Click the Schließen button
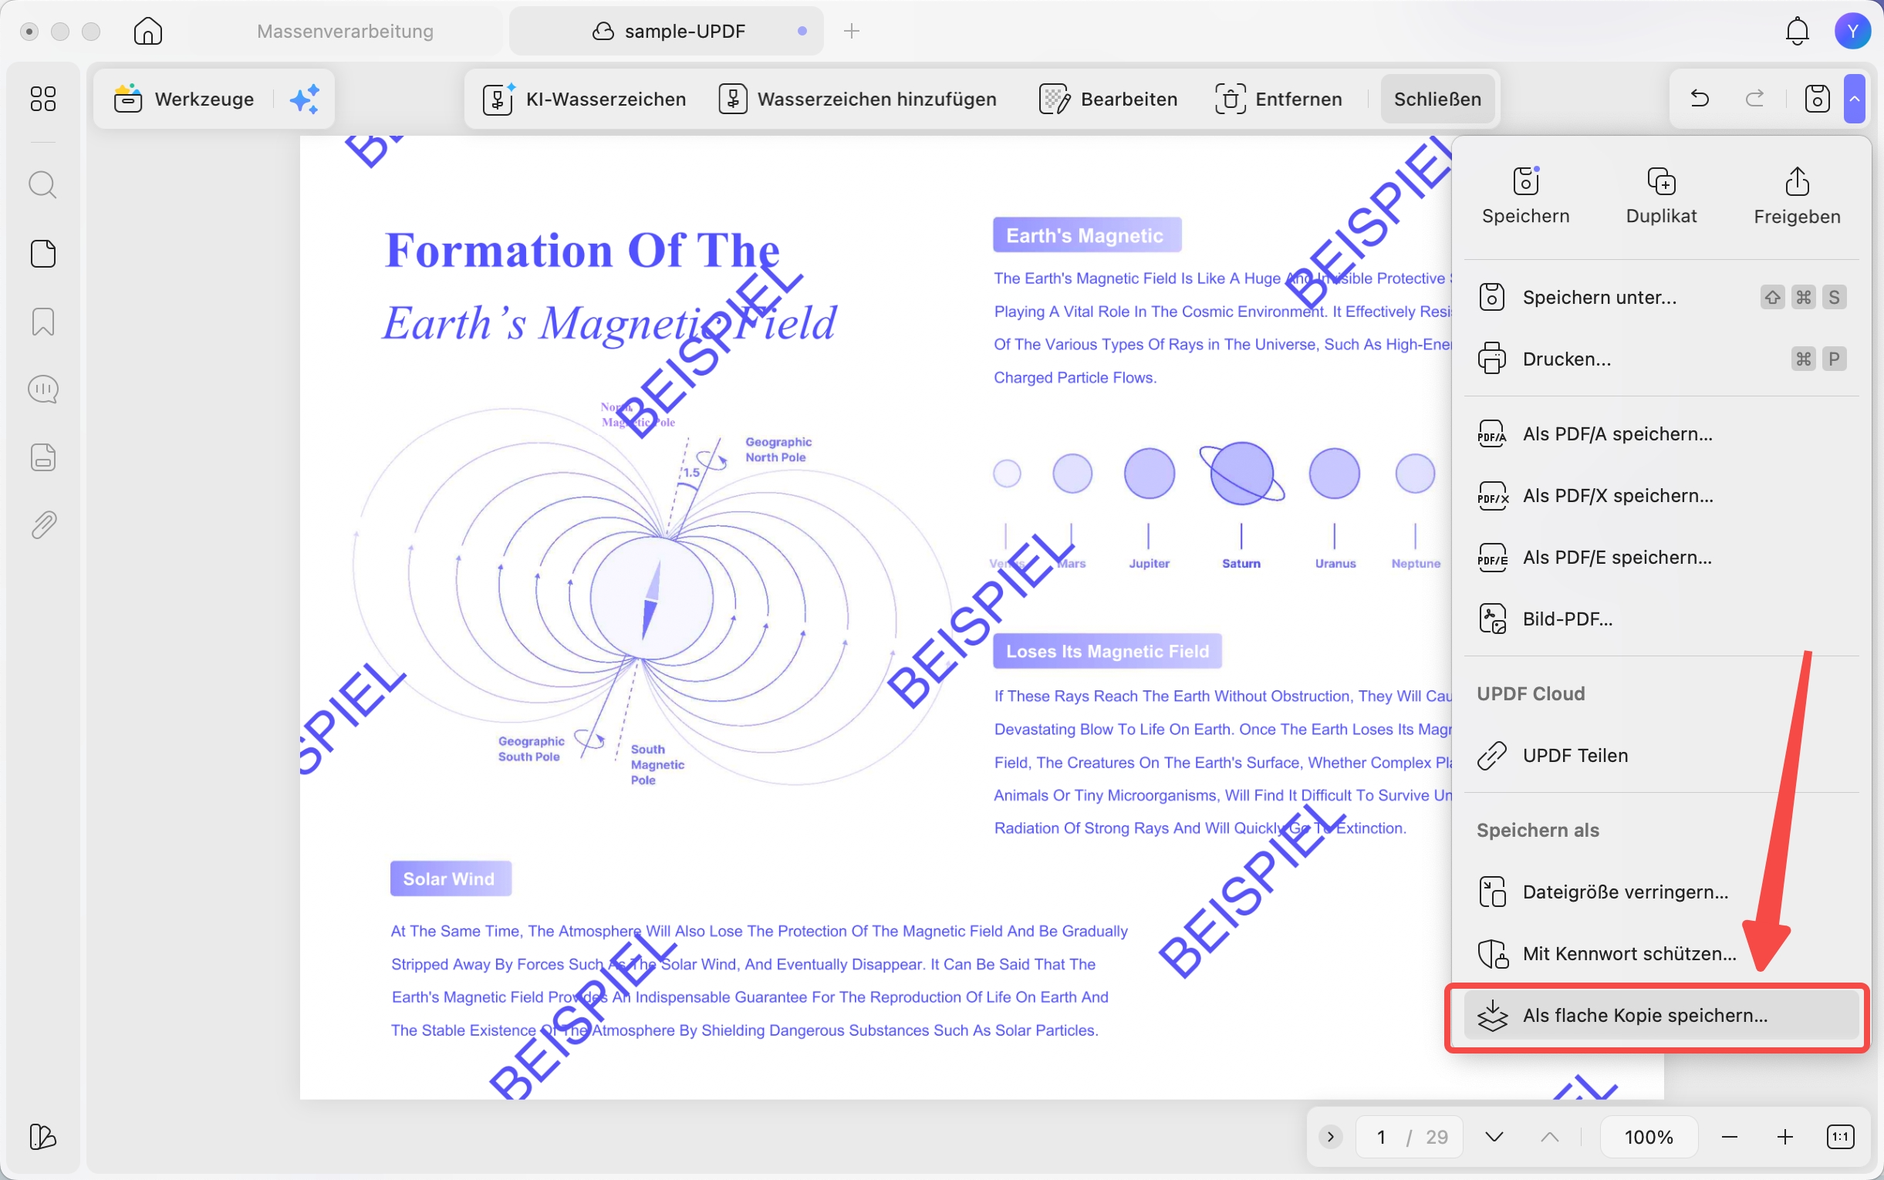Screen dimensions: 1884x1180 (1437, 99)
